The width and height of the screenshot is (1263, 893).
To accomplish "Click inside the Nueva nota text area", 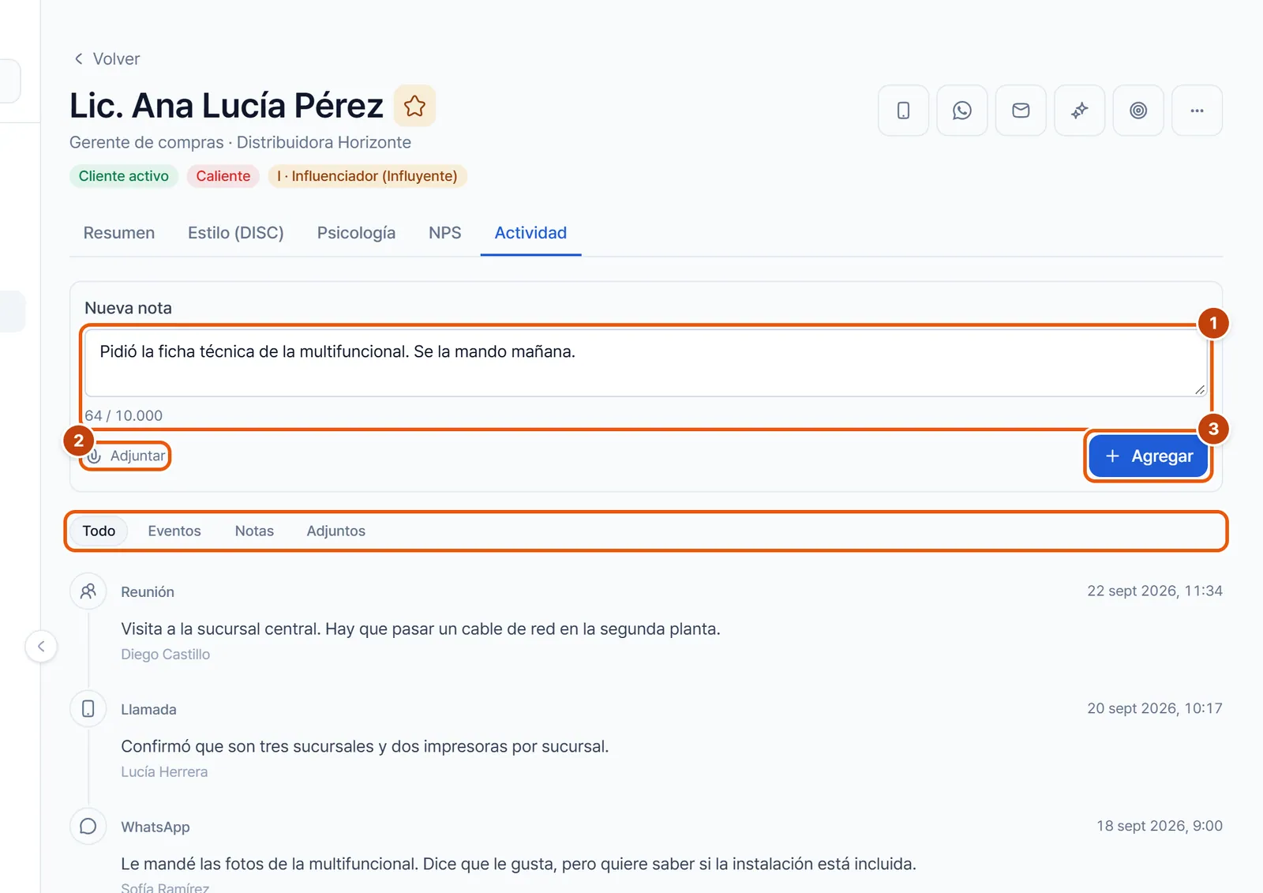I will tap(646, 363).
